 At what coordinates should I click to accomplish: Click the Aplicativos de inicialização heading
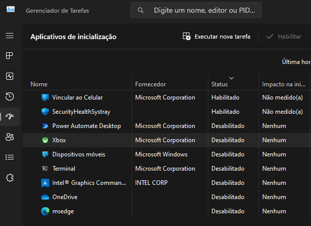[x=73, y=37]
